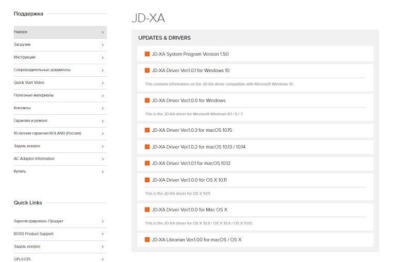Open JD-XA Driver Ver.1.0.2 for macOS 10.13 / 10.14

pos(199,147)
